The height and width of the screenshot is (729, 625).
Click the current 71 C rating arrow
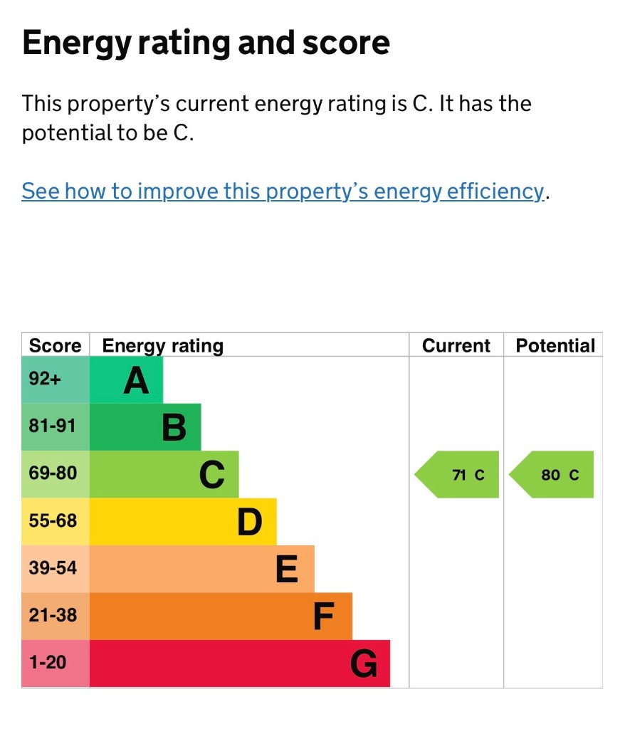coord(457,474)
